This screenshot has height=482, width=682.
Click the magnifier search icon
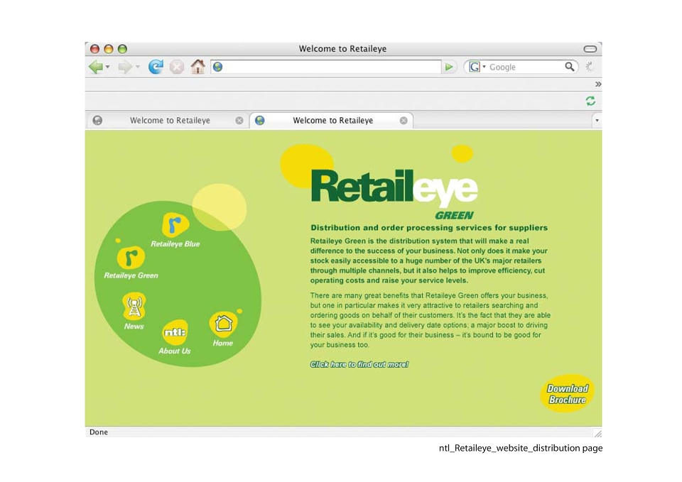click(x=569, y=67)
